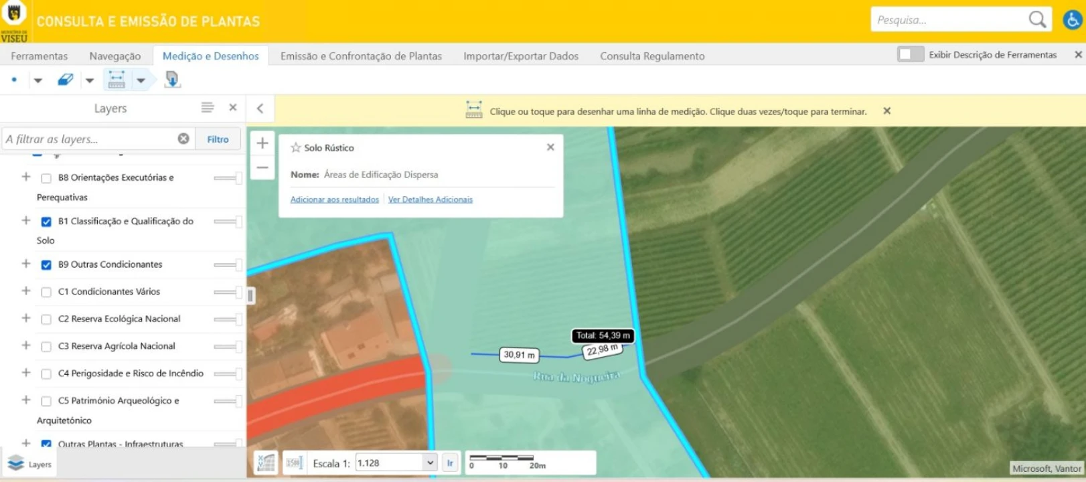Open measurement tool dropdown arrow
1086x482 pixels.
coord(141,80)
